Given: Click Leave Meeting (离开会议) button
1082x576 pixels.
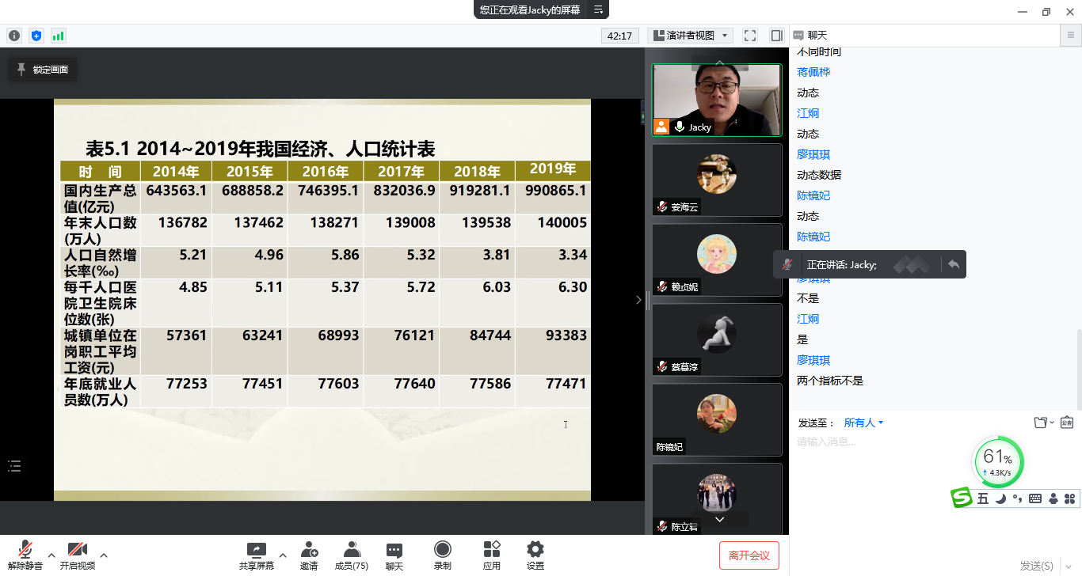Looking at the screenshot, I should (749, 555).
